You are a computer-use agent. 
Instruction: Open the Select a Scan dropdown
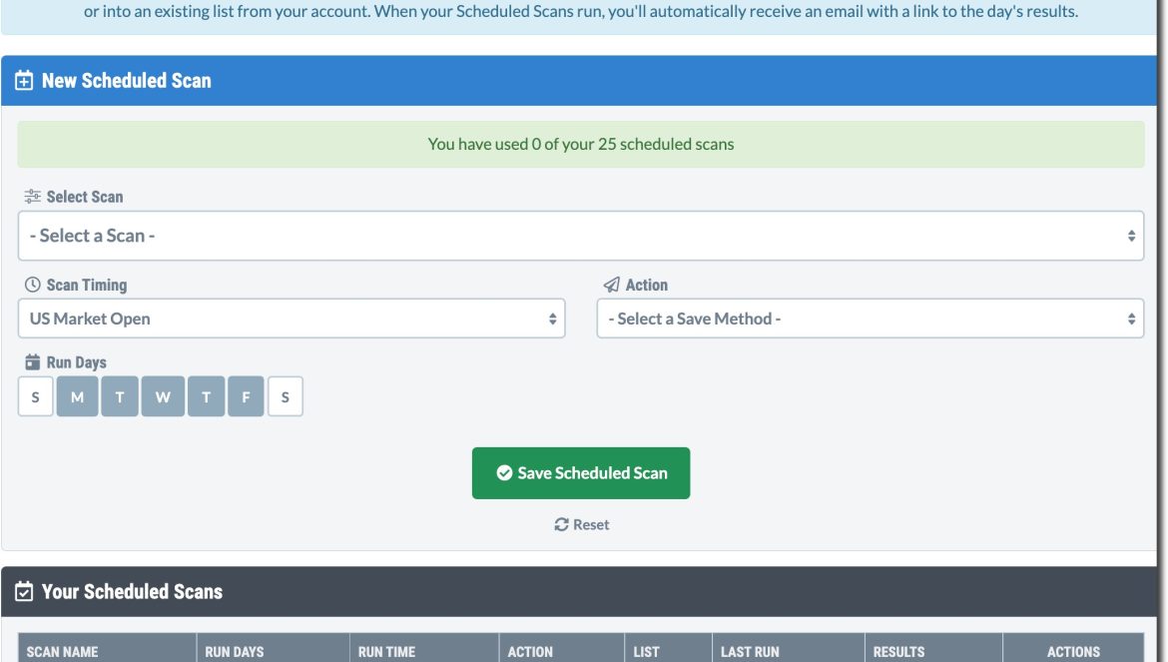coord(581,236)
